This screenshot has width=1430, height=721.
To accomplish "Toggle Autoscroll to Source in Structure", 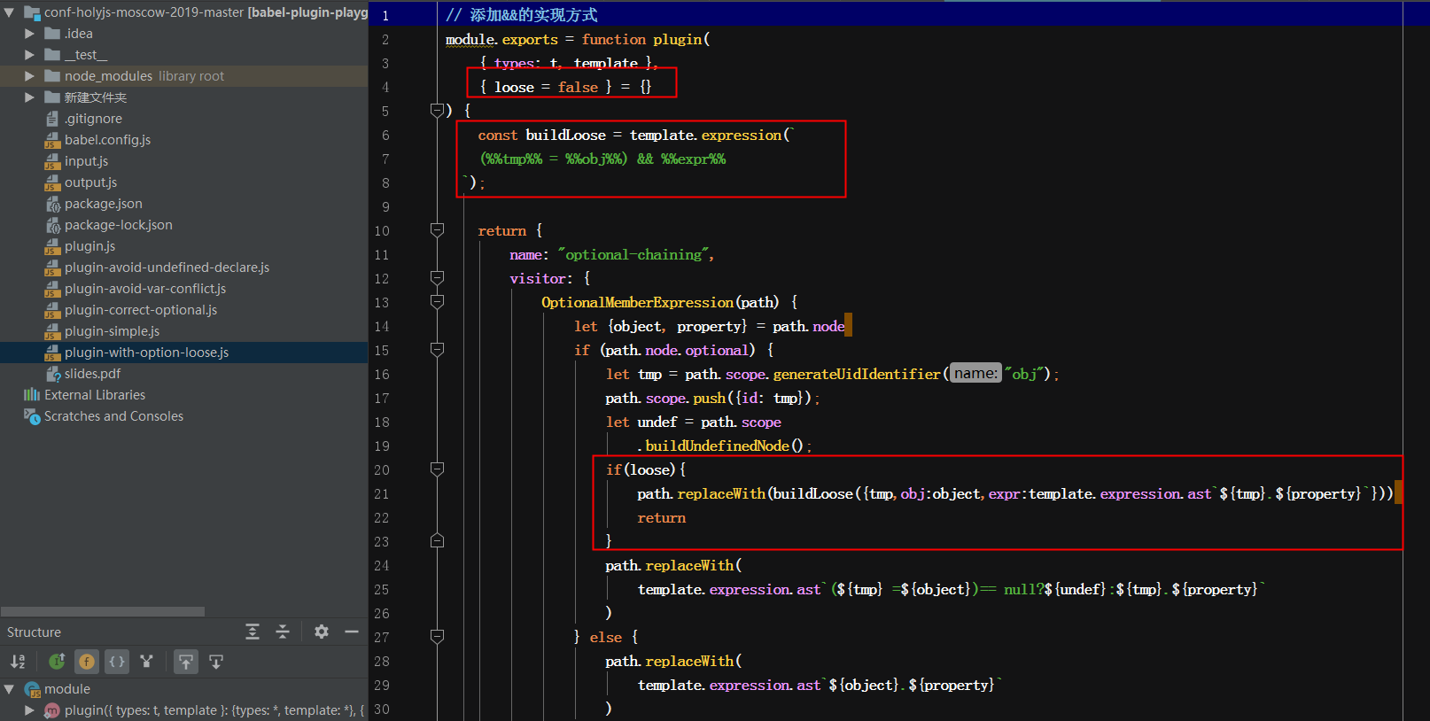I will coord(186,662).
